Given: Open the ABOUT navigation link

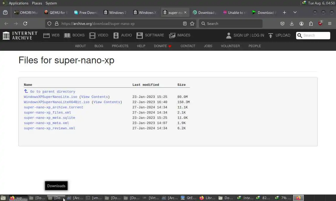Looking at the screenshot, I should (80, 46).
